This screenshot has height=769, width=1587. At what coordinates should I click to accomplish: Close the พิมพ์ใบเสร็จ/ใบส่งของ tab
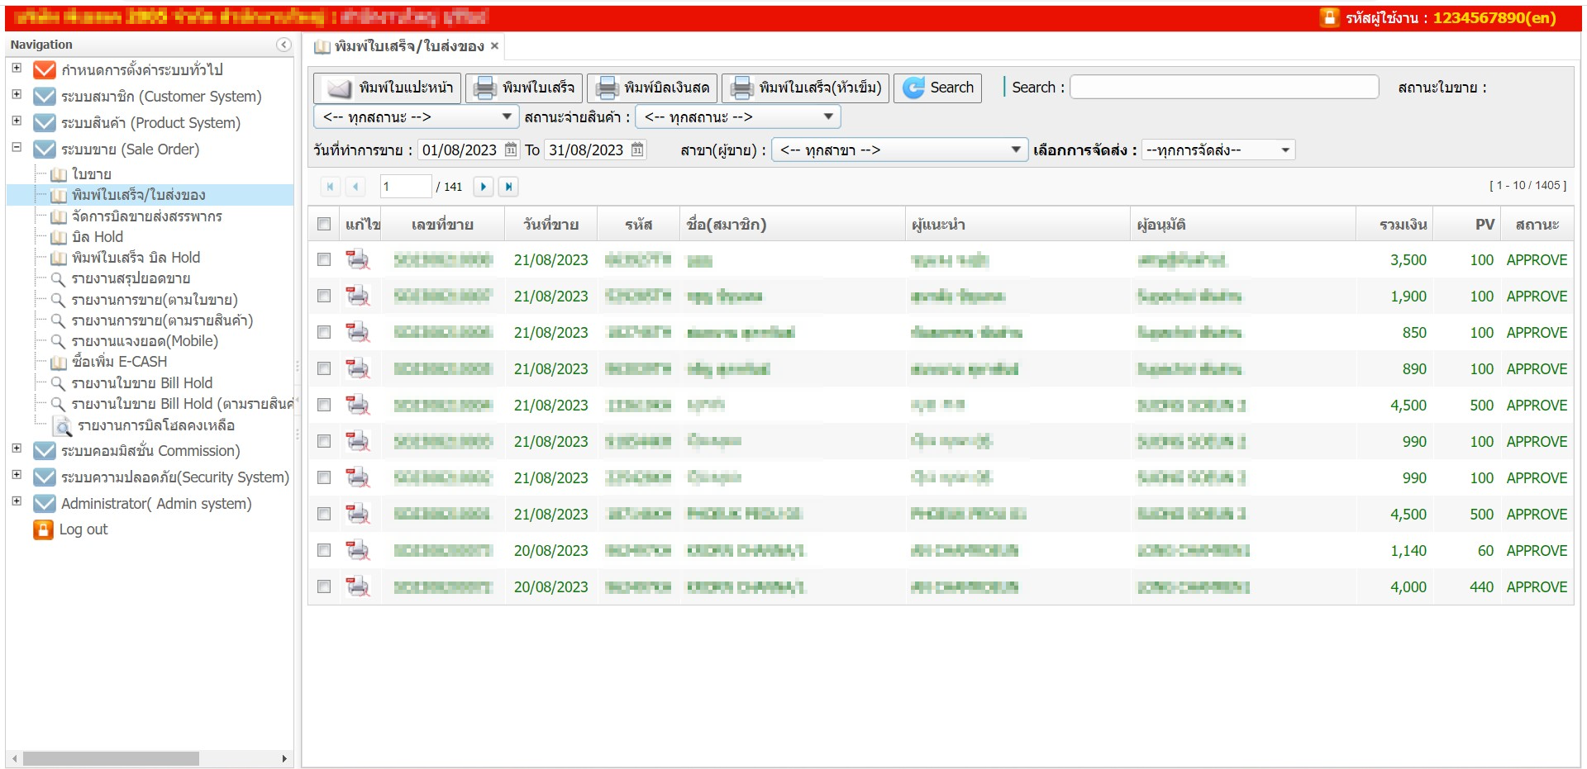[x=494, y=46]
